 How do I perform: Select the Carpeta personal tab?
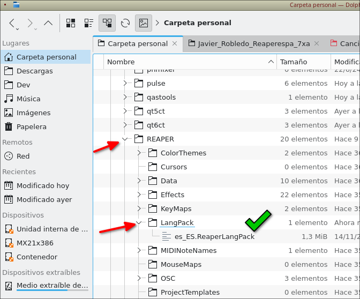tap(138, 43)
